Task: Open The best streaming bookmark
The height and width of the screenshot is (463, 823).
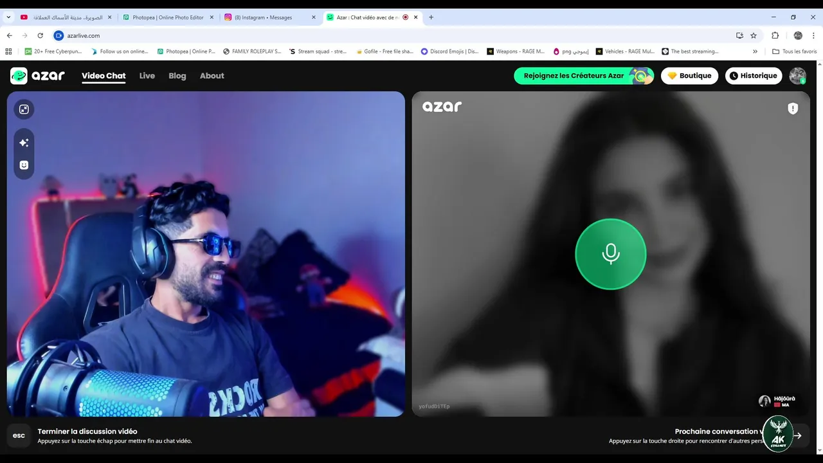Action: 691,51
